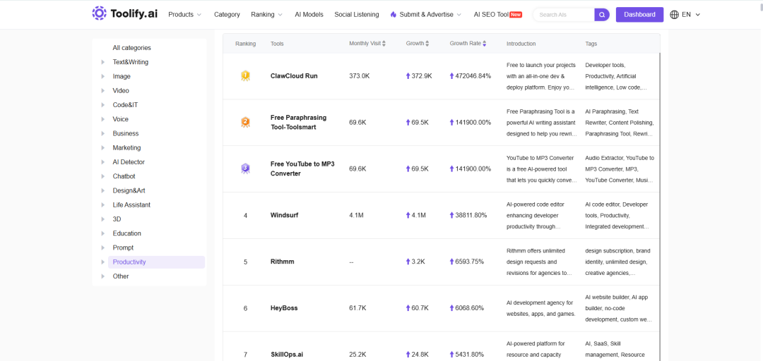763x361 pixels.
Task: Select the 3D category
Action: tap(117, 219)
